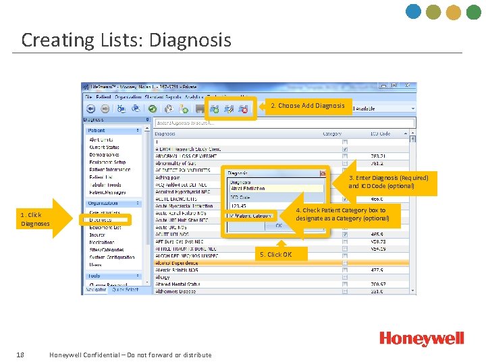The image size is (486, 364).
Task: Click the grey Save disk toolbar icon
Action: coord(200,109)
